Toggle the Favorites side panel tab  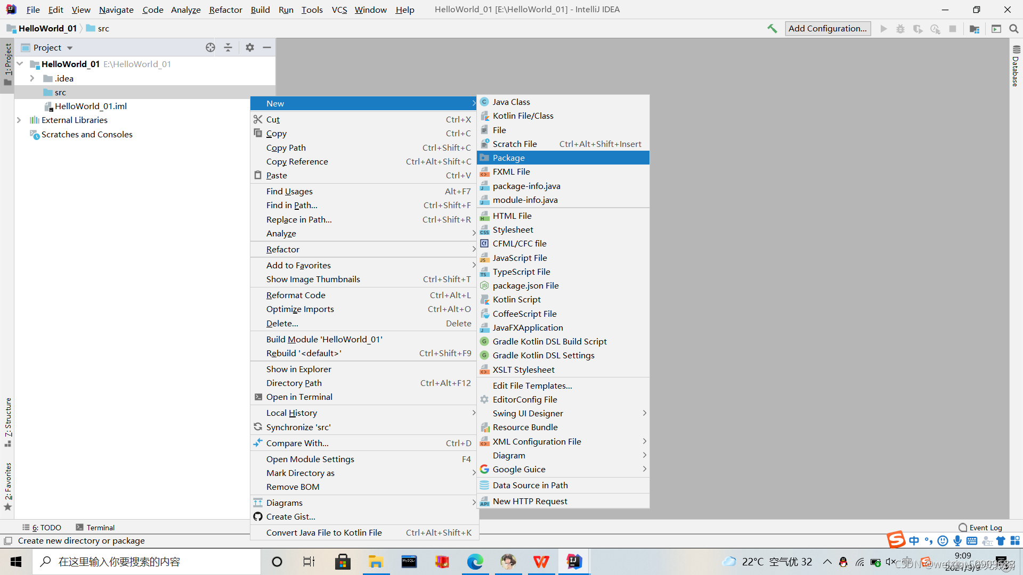(8, 486)
